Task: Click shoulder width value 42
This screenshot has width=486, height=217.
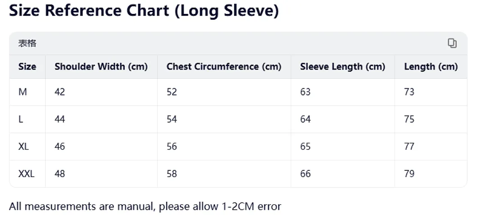Action: click(x=60, y=92)
